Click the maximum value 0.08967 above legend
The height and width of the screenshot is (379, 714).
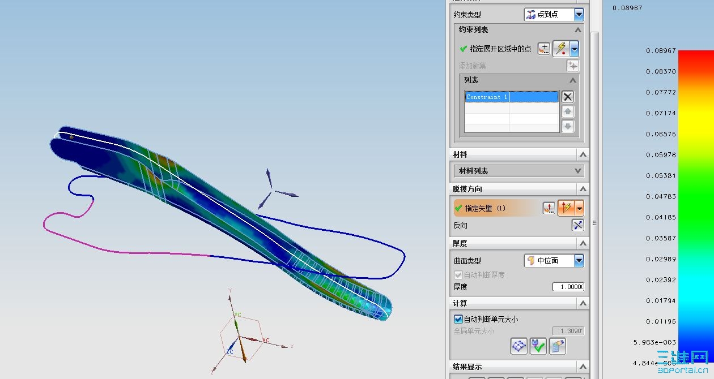pyautogui.click(x=627, y=8)
